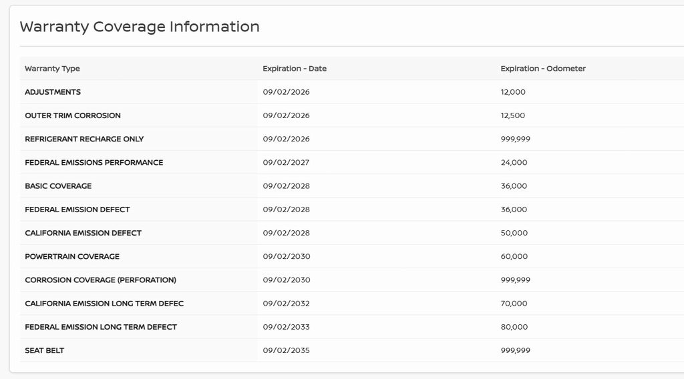Select the 60,000 odometer value for Powertrain
The height and width of the screenshot is (379, 684).
(x=514, y=256)
